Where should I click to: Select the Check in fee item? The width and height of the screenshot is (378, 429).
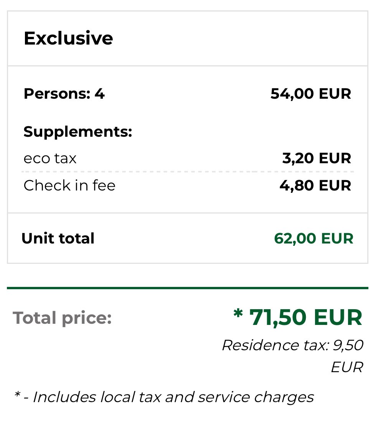click(x=69, y=185)
